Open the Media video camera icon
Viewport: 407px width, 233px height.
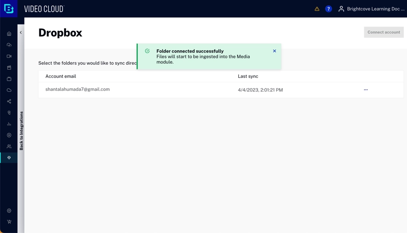click(x=9, y=57)
